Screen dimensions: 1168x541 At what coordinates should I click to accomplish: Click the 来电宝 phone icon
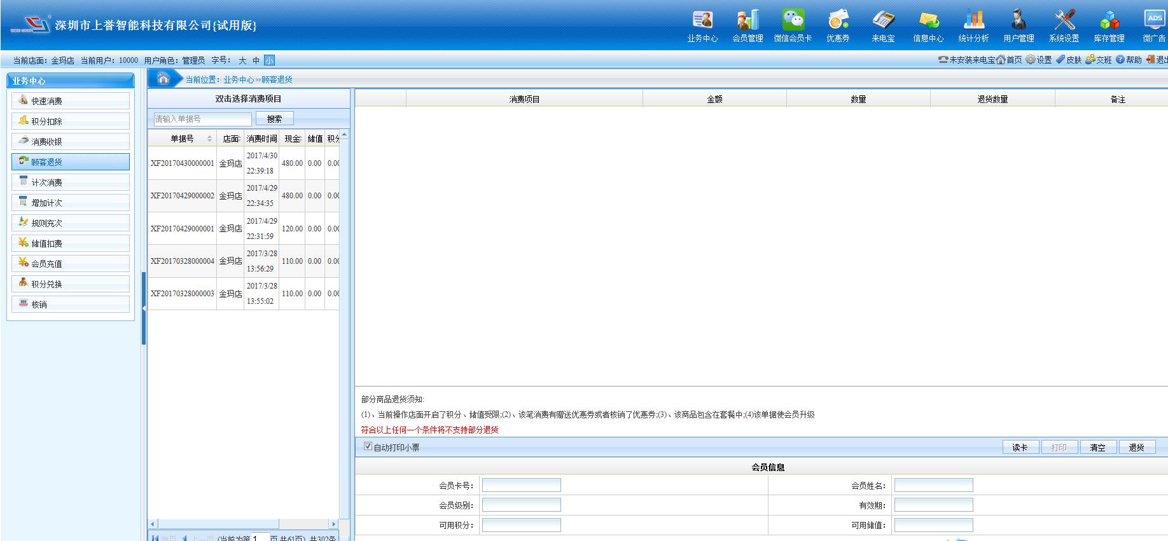point(883,21)
